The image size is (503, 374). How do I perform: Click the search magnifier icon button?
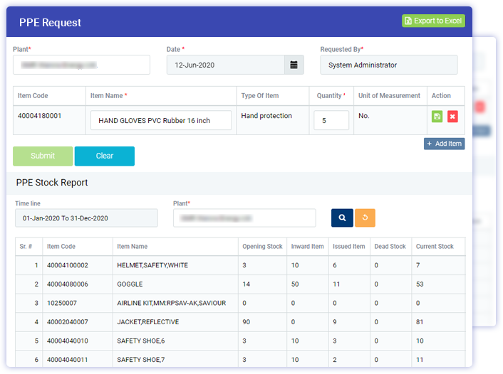click(342, 218)
